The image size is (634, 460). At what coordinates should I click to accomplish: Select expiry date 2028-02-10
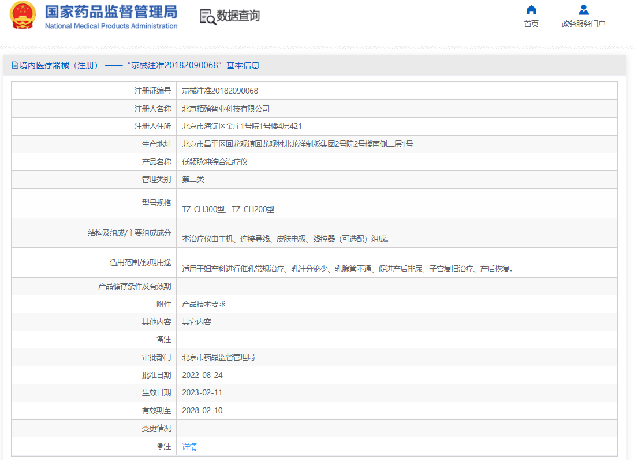click(202, 410)
